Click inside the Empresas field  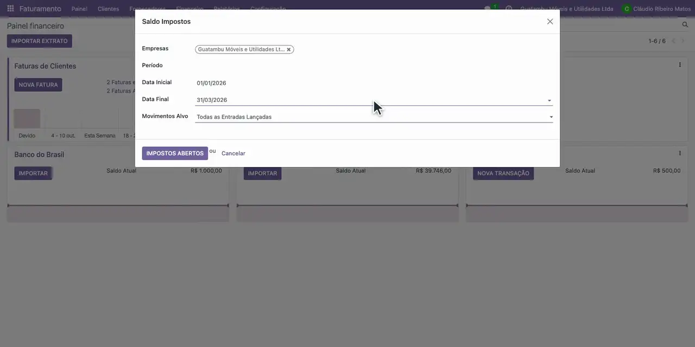point(374,49)
